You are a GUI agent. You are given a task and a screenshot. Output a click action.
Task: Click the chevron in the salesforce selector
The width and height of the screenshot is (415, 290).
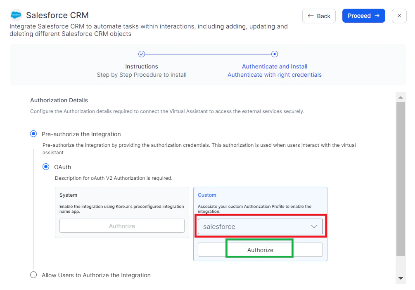tap(315, 226)
